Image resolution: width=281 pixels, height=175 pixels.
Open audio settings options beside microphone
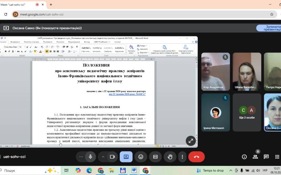click(x=81, y=156)
